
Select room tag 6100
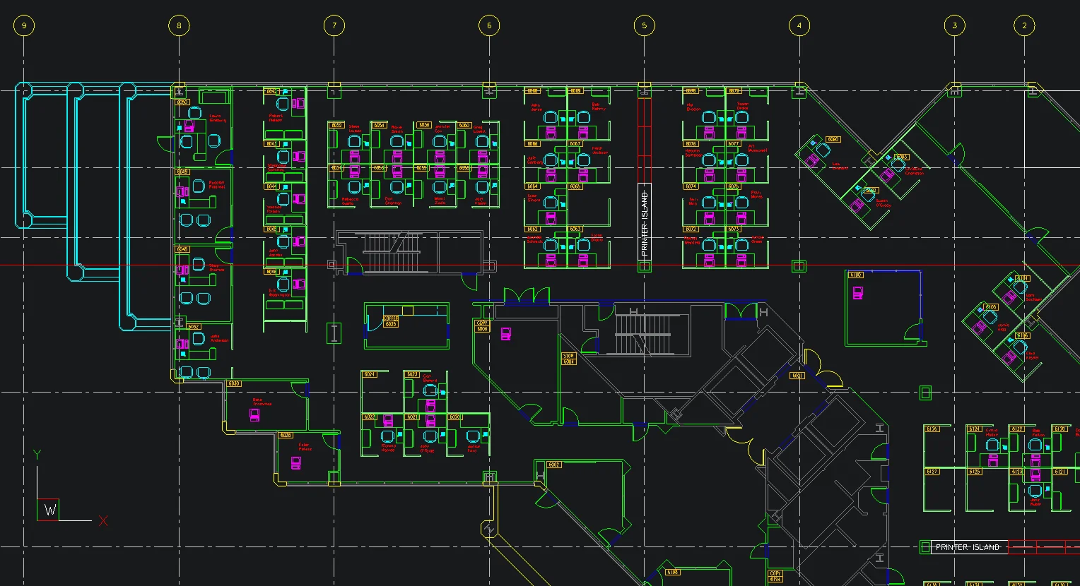pos(856,275)
